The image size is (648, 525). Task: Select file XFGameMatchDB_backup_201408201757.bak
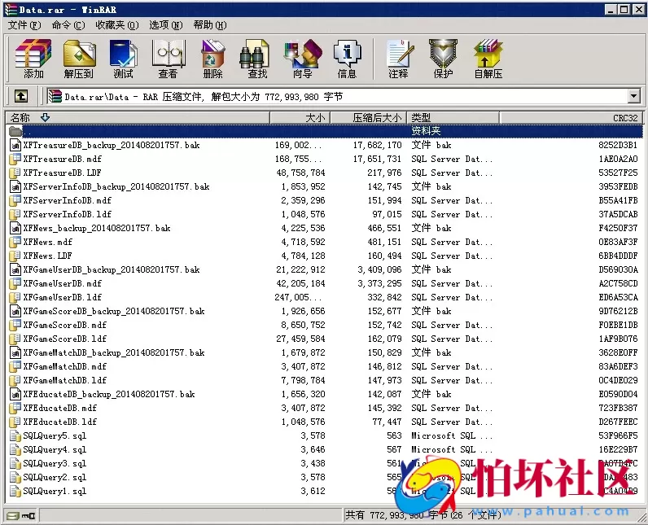[114, 352]
